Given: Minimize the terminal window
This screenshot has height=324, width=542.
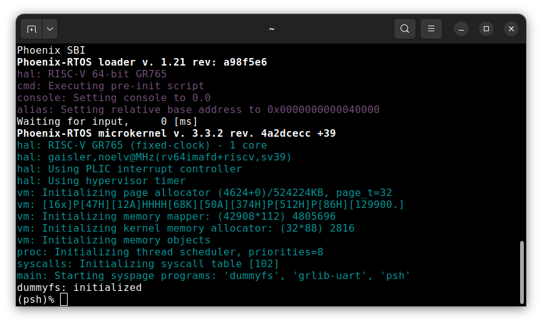Looking at the screenshot, I should tap(461, 29).
